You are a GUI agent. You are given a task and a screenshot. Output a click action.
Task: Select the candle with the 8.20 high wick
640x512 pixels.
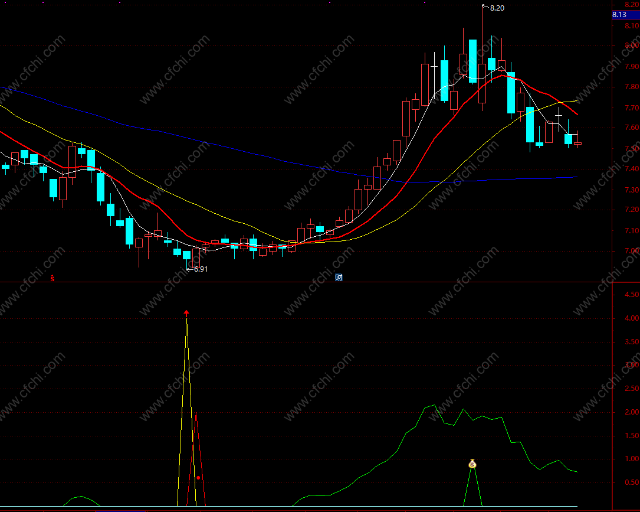(482, 83)
